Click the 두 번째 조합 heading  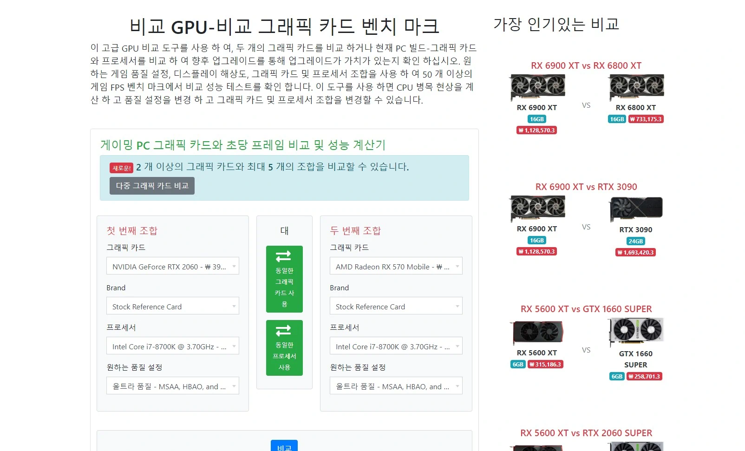click(x=355, y=230)
